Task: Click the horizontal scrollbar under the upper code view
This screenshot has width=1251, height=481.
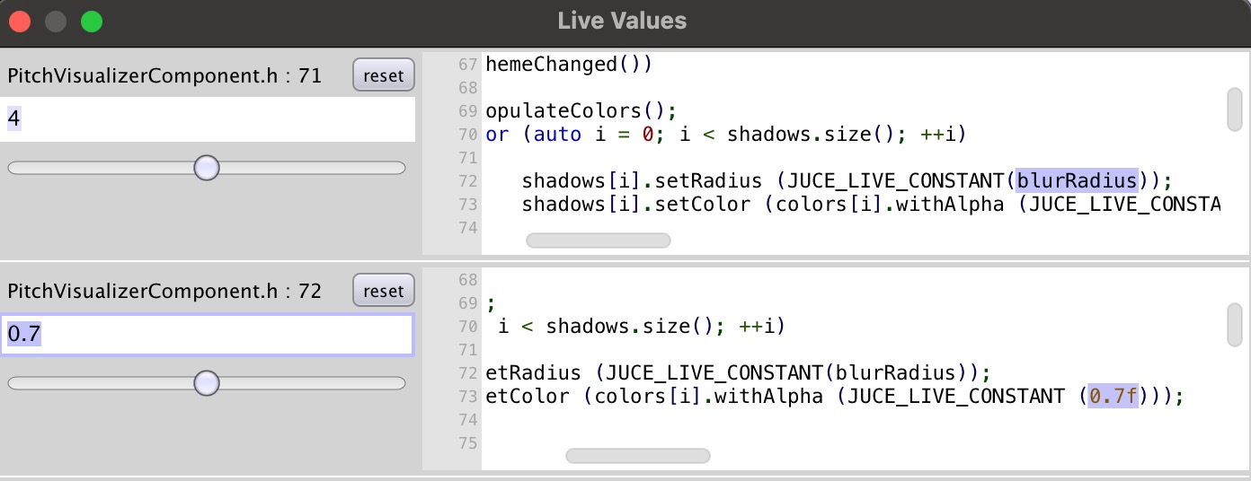Action: (598, 240)
